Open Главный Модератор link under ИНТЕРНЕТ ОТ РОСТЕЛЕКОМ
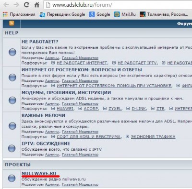 [x=80, y=81]
